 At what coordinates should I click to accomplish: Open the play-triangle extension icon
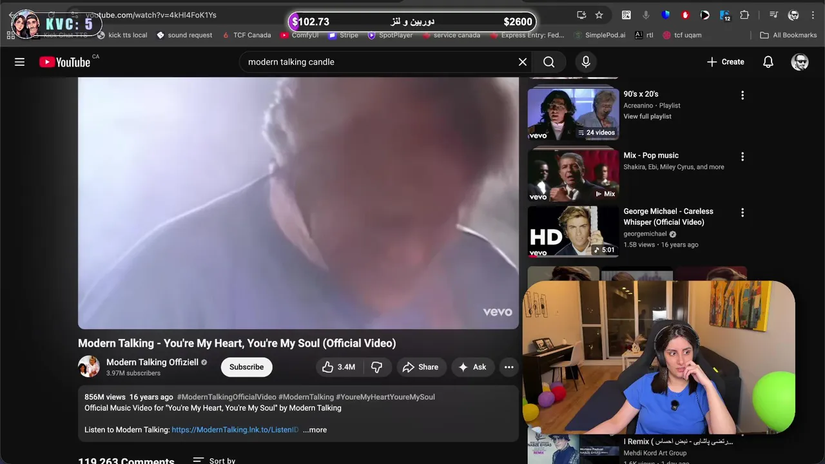[x=705, y=15]
